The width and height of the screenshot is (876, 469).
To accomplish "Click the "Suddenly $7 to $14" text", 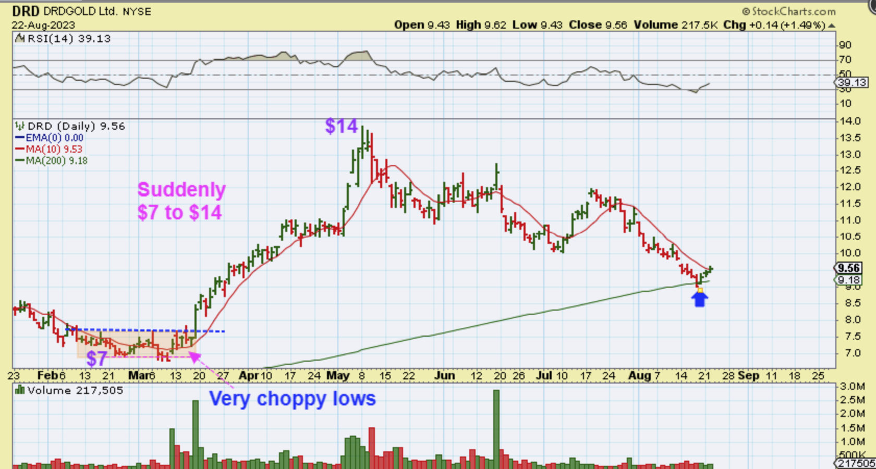I will (181, 201).
